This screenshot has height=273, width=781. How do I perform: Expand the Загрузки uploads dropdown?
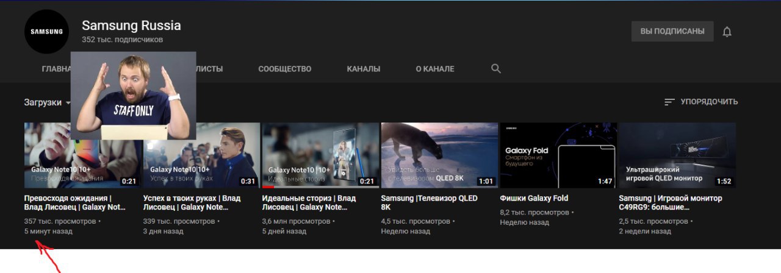[47, 102]
